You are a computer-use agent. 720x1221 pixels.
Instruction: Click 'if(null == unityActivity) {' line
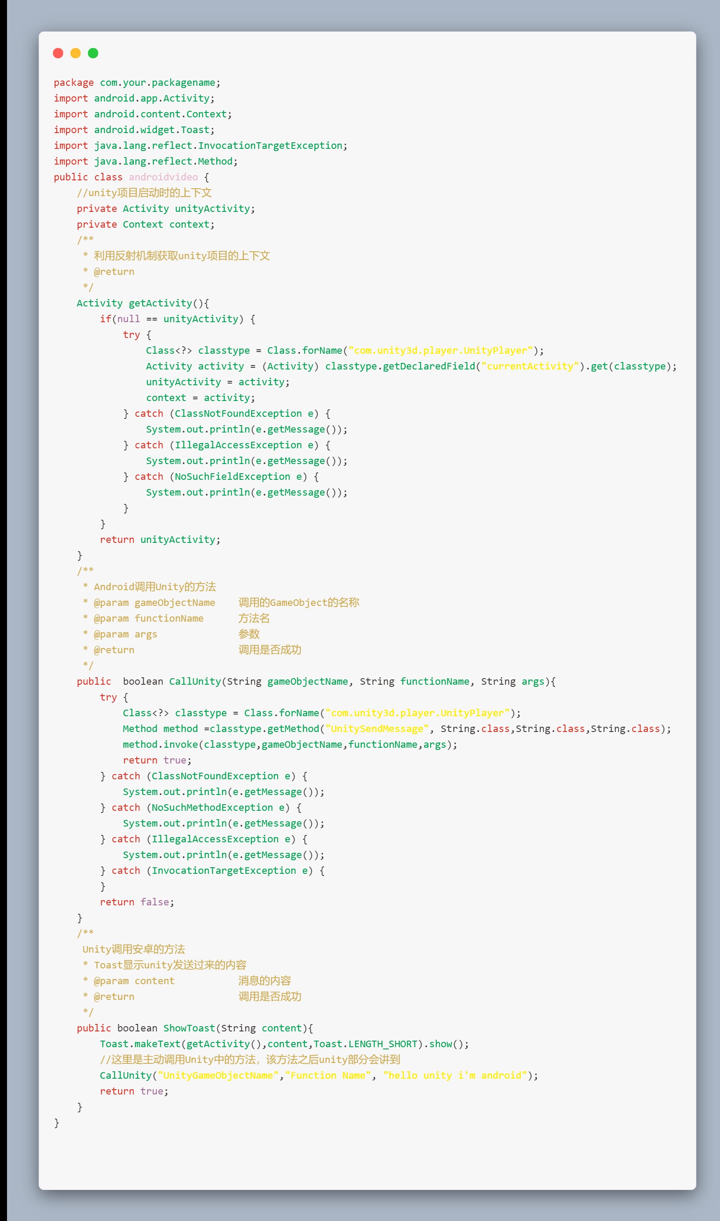(x=178, y=319)
